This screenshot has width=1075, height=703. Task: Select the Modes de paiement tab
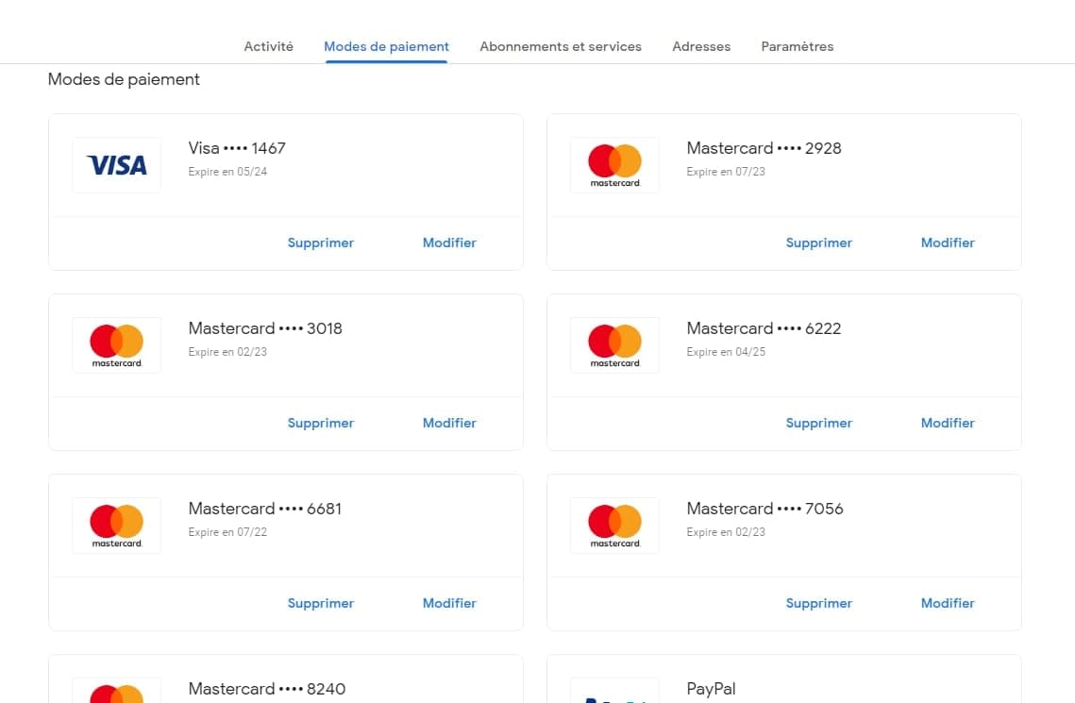pos(386,45)
